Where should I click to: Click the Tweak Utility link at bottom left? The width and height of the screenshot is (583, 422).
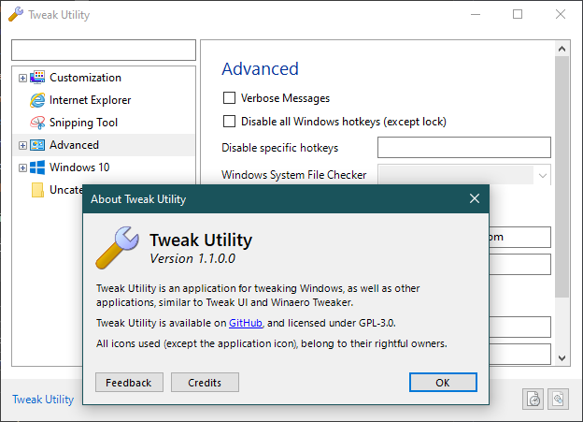tap(43, 400)
